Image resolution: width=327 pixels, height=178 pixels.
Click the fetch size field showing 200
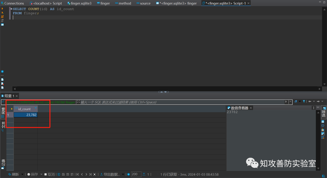pyautogui.click(x=136, y=174)
